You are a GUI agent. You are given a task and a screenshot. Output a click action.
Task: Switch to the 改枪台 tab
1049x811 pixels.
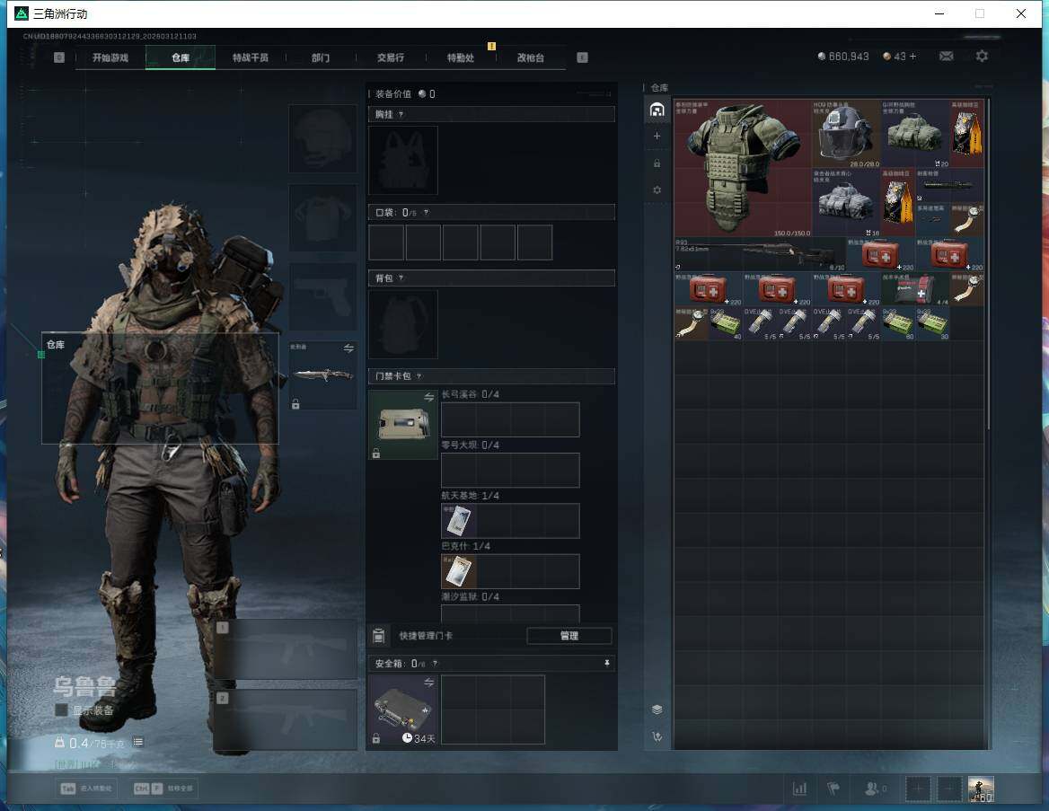point(531,57)
